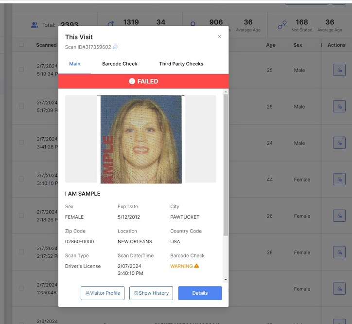Click action icon for 2:18:26 row
352x324 pixels.
339,216
